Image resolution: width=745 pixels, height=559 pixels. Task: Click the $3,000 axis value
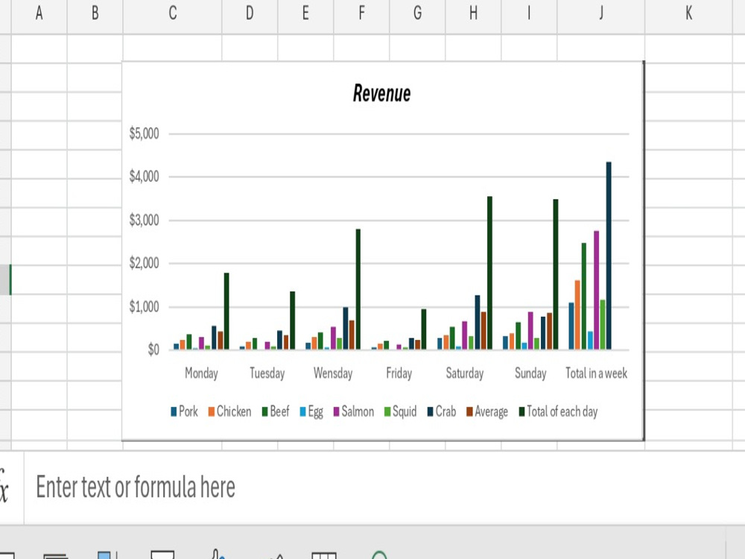[x=144, y=220]
